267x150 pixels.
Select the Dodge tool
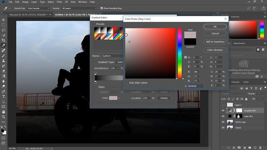[x=3, y=86]
